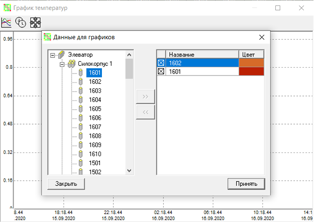The height and width of the screenshot is (222, 314).
Task: Select silo 1602 in the tree
Action: point(95,81)
